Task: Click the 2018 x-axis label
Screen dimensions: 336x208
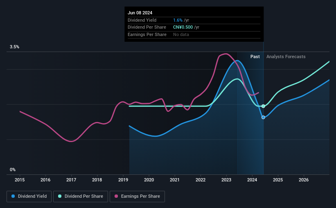Action: (97, 180)
